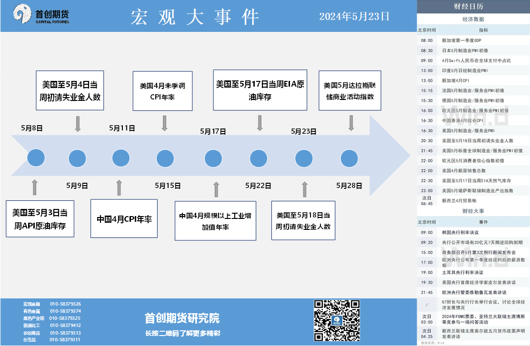Click the 德国5月制造业/服务业PMI初值 row
530x346 pixels.
[473, 100]
